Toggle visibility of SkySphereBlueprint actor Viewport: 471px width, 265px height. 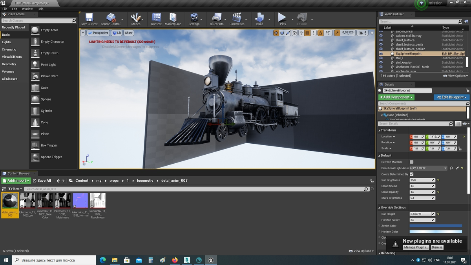(x=381, y=54)
